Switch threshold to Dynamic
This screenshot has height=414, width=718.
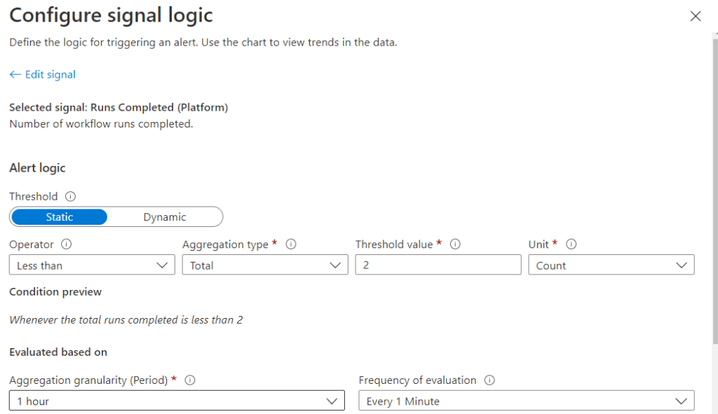165,217
